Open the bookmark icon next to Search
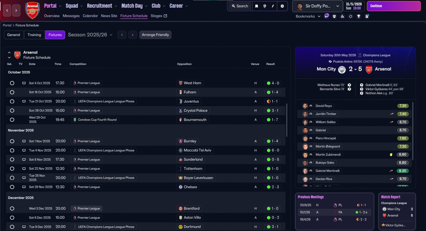This screenshot has height=231, width=426. [257, 6]
